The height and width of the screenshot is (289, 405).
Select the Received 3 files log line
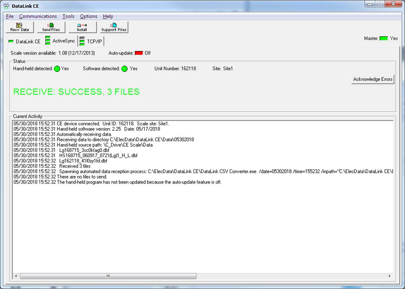pos(52,166)
